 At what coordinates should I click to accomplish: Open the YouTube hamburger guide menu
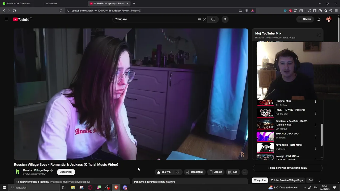6,19
